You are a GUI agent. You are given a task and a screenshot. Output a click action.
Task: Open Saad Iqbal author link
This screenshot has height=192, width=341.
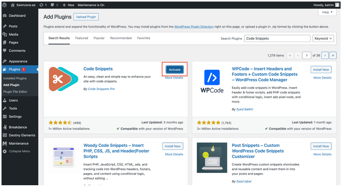tap(244, 181)
